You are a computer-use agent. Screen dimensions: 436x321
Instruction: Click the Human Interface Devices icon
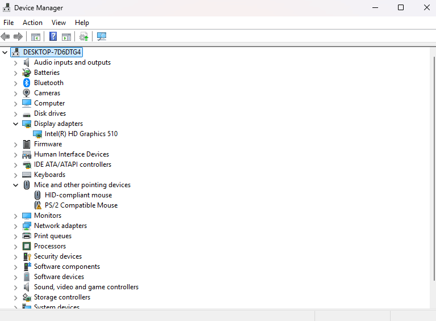(27, 154)
